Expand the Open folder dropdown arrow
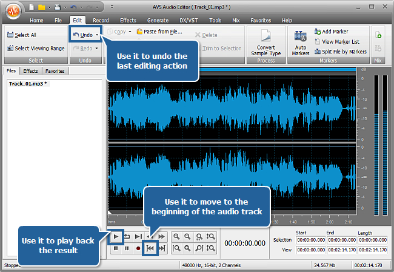This screenshot has height=272, width=394. (49, 7)
